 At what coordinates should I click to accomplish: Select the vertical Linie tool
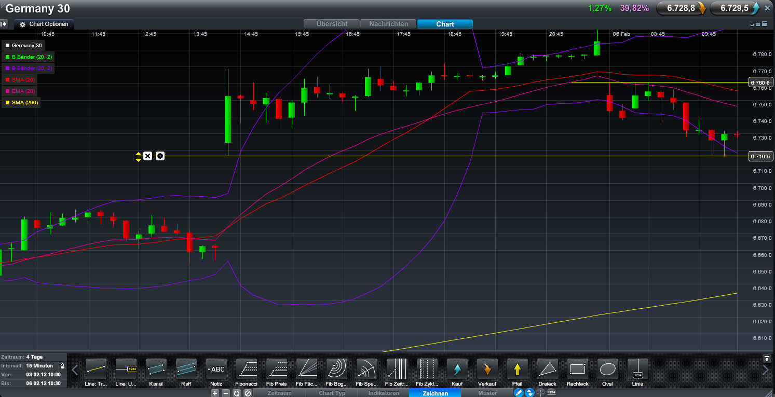[x=638, y=372]
